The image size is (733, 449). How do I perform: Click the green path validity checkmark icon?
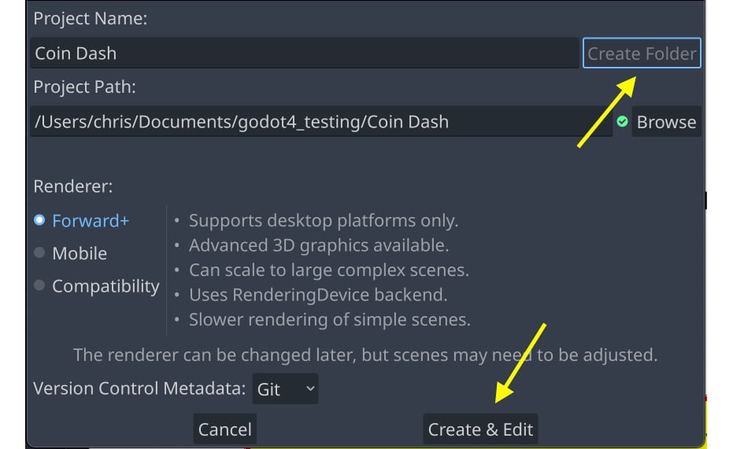[x=623, y=122]
